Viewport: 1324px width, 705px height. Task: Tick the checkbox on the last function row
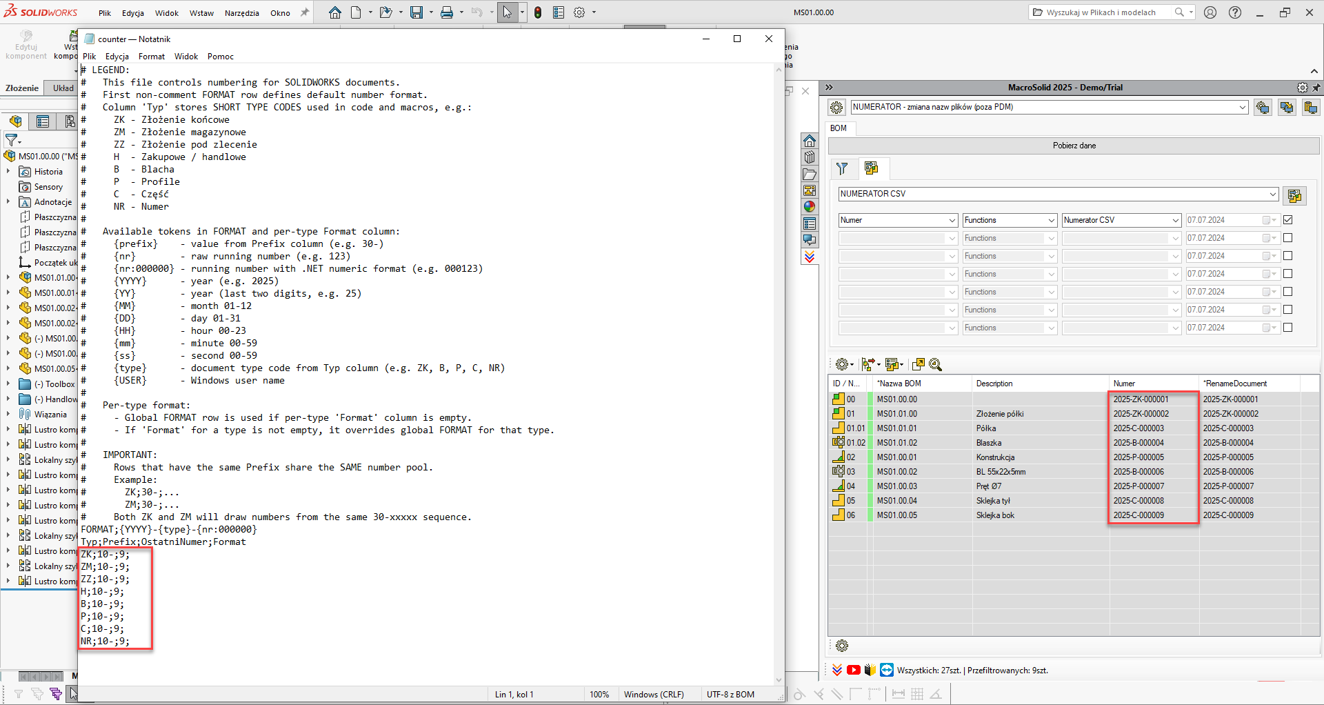[x=1287, y=328]
